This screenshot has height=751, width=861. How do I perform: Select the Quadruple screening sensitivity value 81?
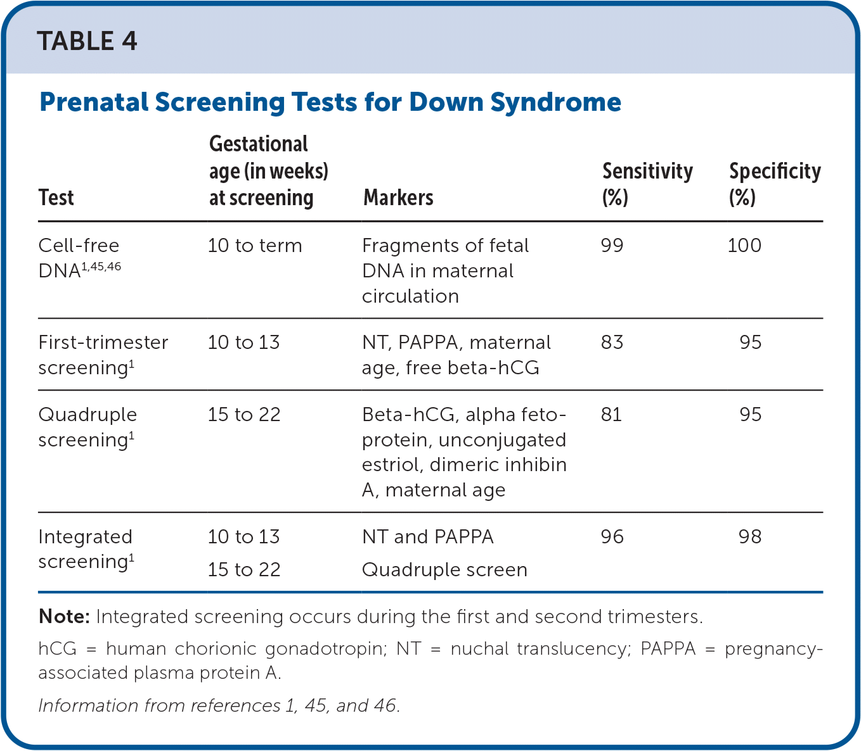click(x=611, y=415)
